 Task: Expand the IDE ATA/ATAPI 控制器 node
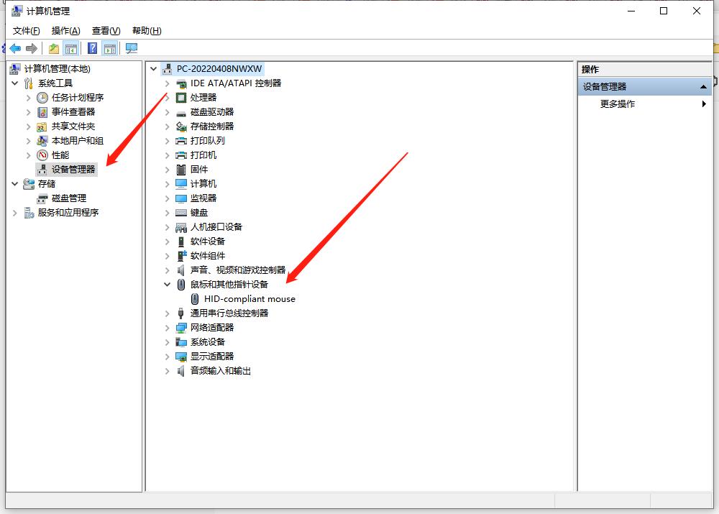point(168,83)
